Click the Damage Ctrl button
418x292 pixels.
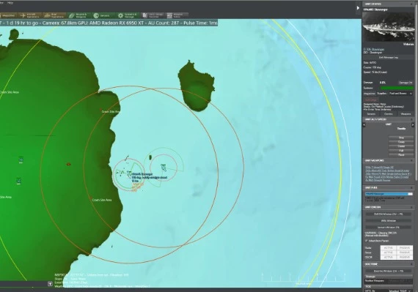click(406, 83)
